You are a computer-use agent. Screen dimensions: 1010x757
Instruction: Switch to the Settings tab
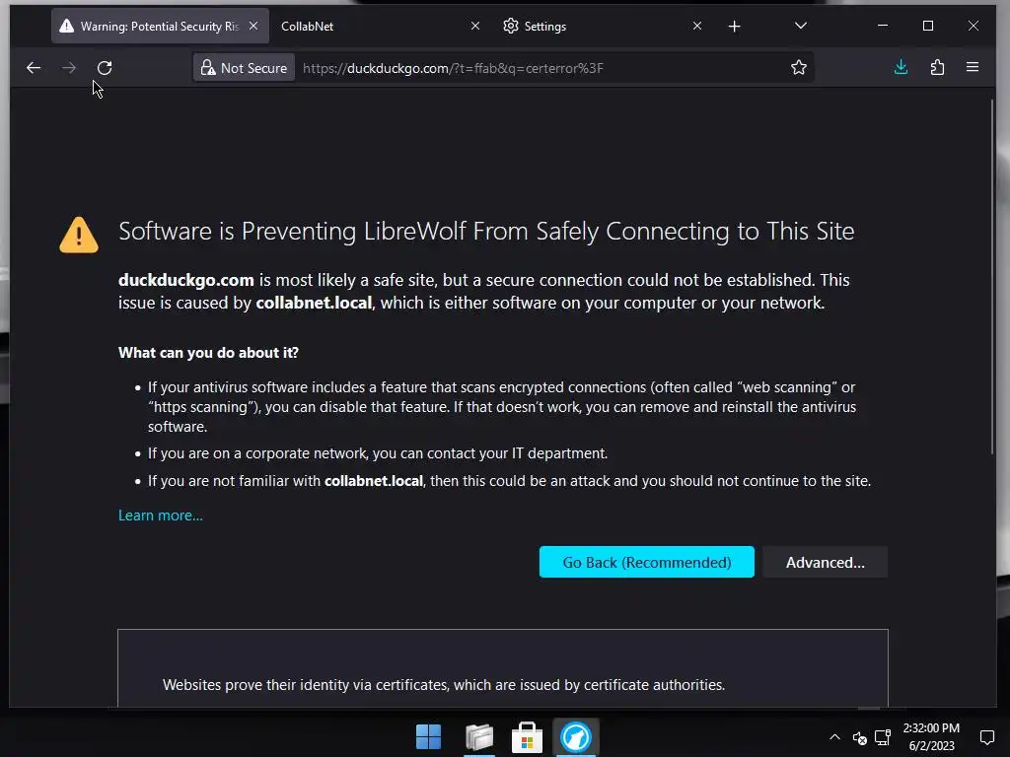click(601, 27)
